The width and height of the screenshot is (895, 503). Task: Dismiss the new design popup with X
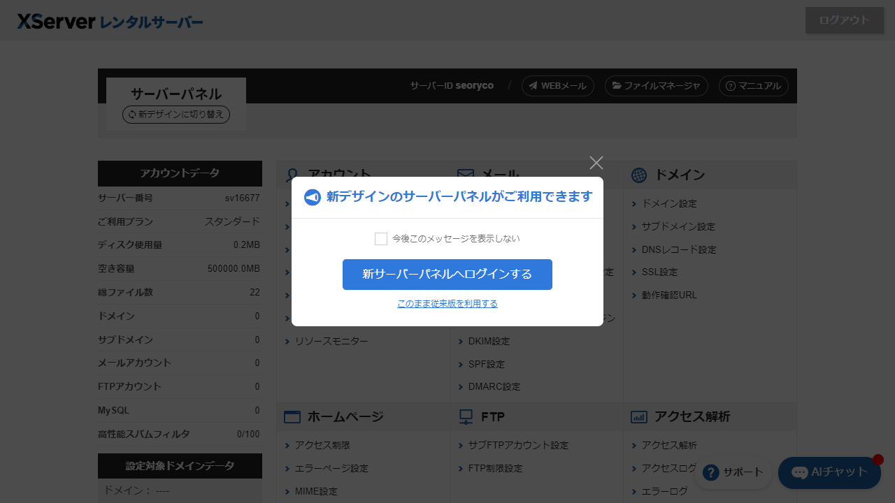click(x=596, y=163)
